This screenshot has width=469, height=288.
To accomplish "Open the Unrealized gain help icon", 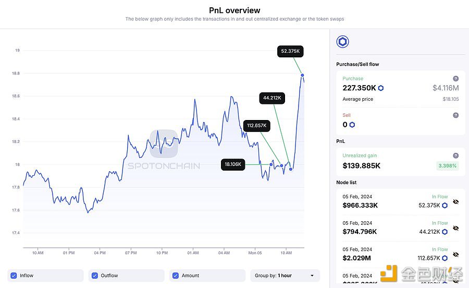I will click(455, 155).
